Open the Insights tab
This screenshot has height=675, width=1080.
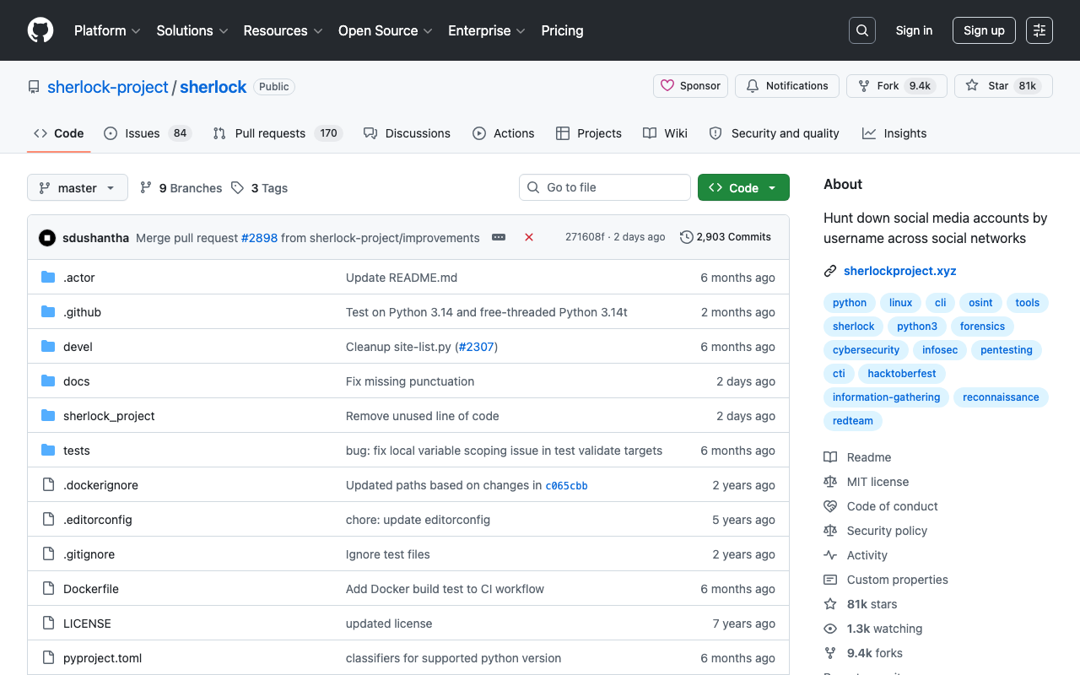coord(894,133)
